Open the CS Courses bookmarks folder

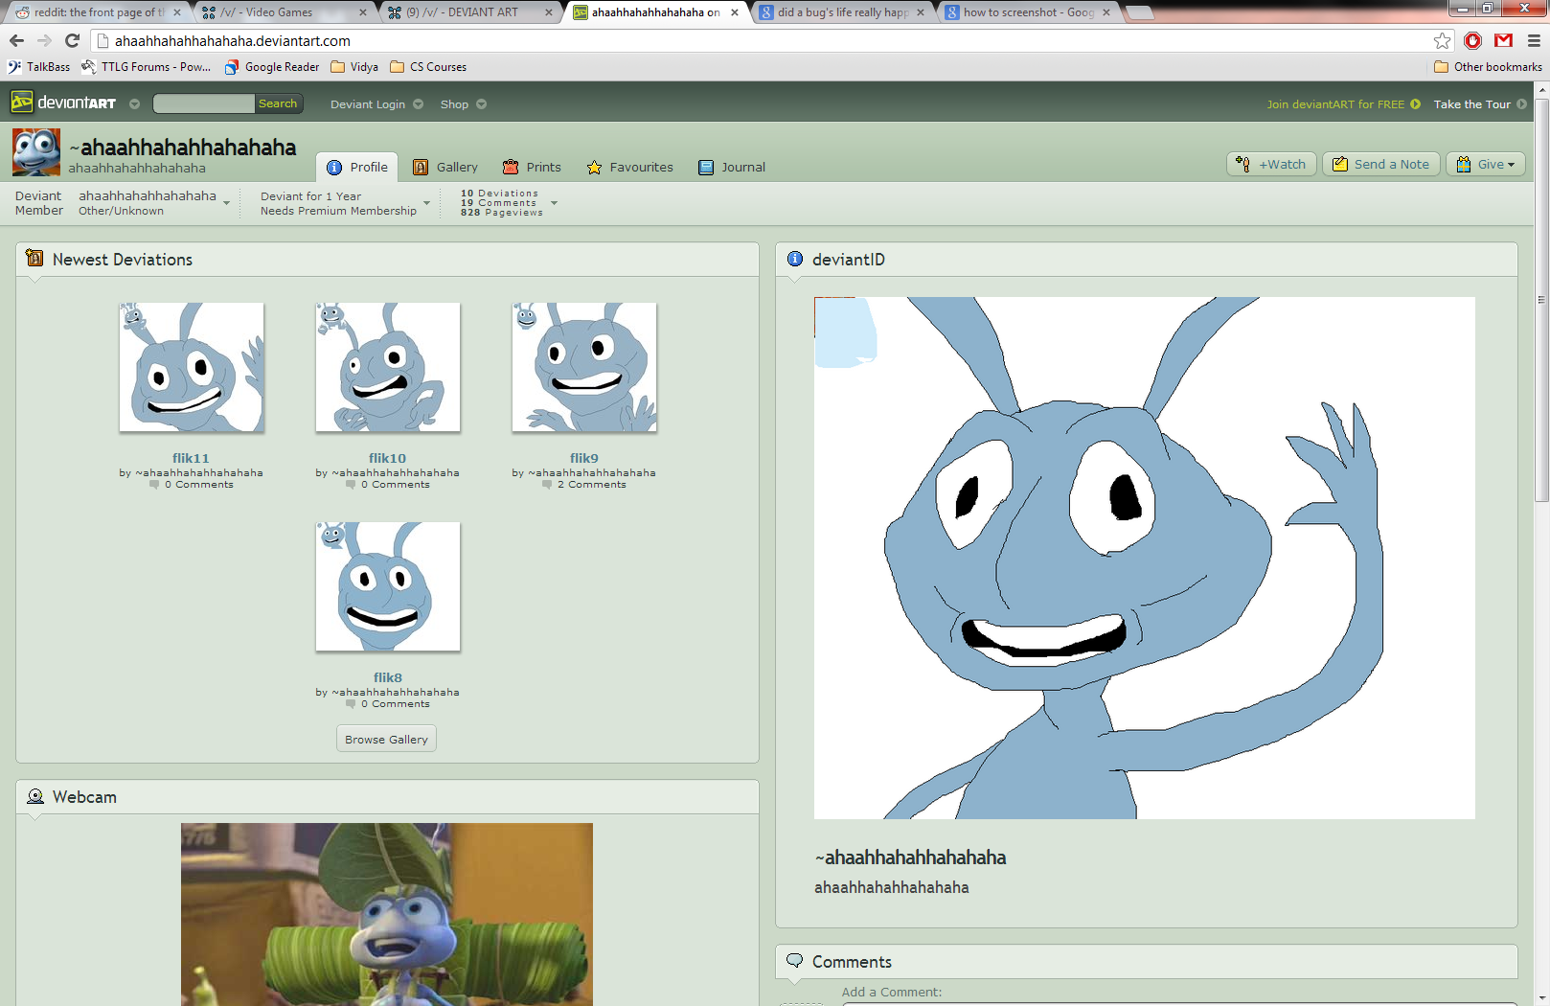coord(428,67)
